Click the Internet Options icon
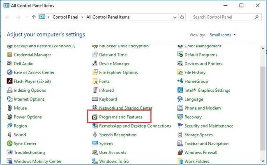 pyautogui.click(x=9, y=99)
